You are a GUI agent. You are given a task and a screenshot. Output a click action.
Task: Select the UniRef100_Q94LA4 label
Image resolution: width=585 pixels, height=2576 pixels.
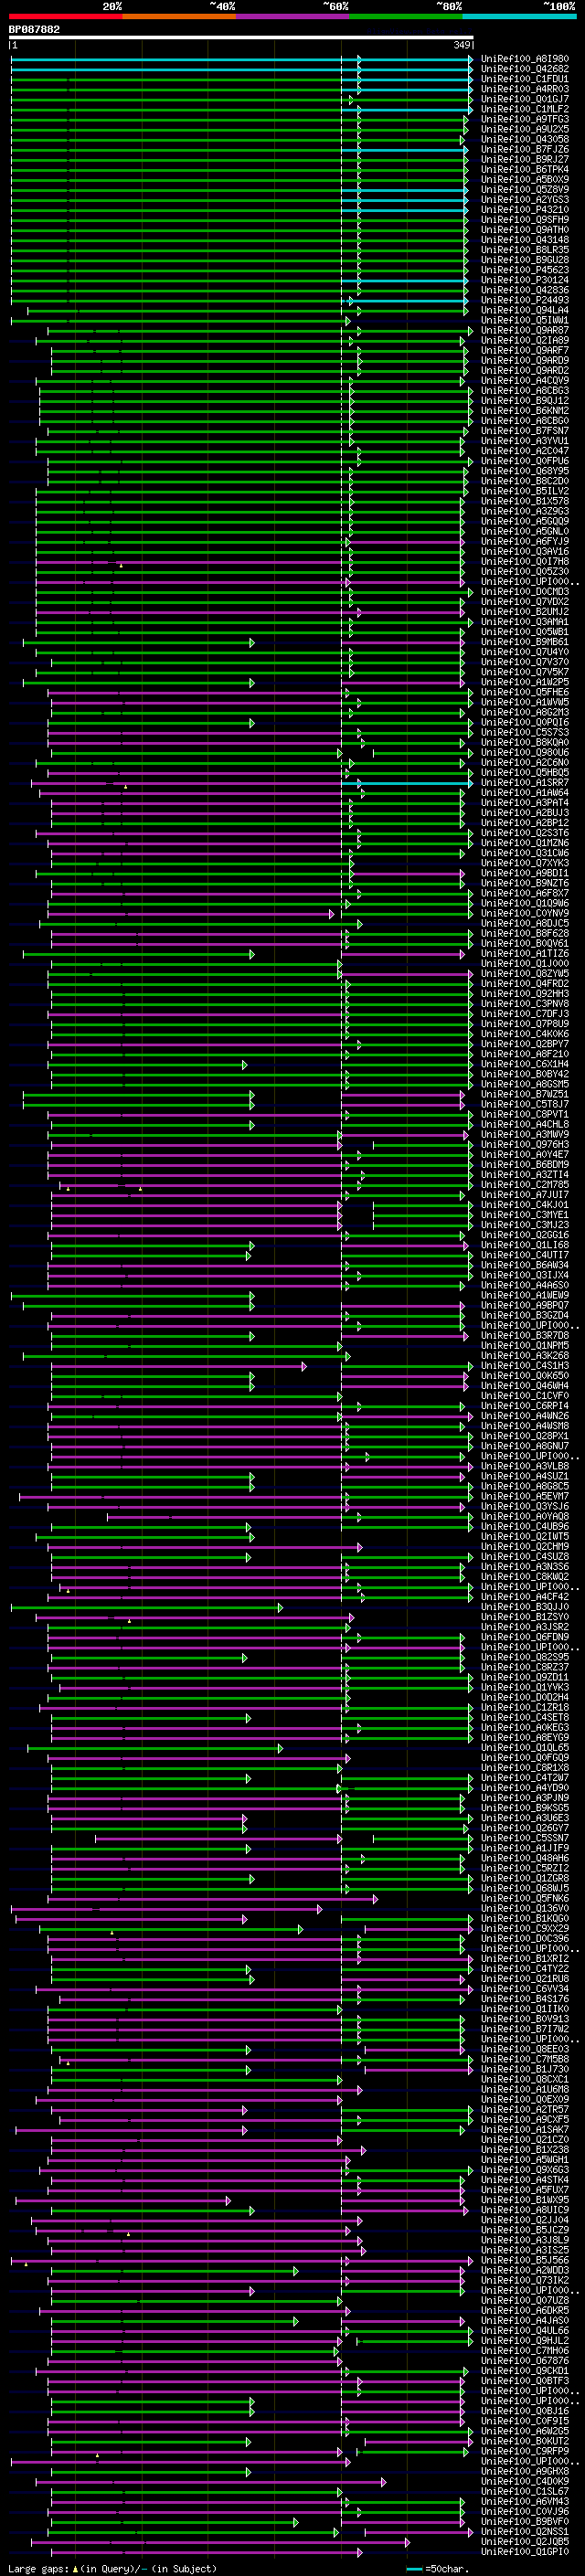click(x=525, y=310)
